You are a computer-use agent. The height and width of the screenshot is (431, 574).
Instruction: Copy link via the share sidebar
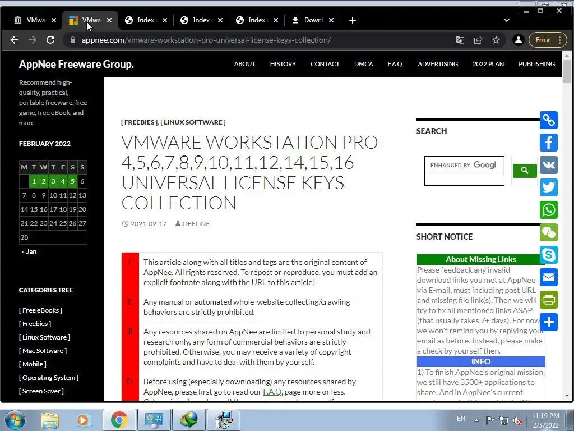549,120
